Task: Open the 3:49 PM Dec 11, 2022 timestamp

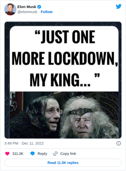Action: [24, 143]
